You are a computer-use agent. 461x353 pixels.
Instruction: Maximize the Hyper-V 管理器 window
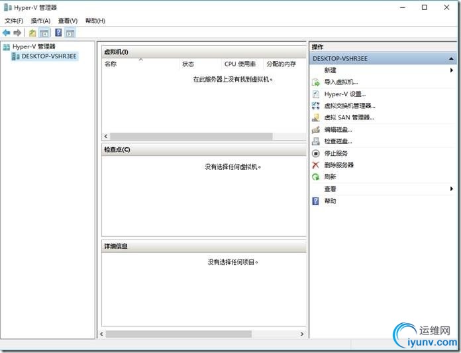(425, 7)
